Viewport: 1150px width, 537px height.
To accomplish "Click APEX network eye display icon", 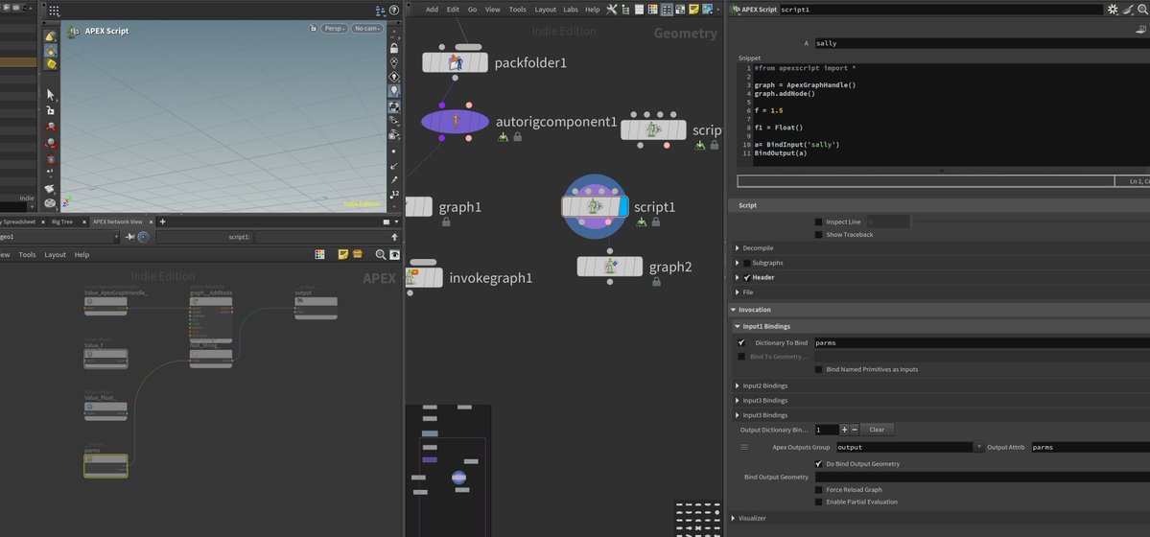I will coord(394,254).
